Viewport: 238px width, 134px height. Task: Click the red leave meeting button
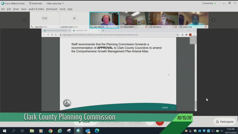(160, 122)
